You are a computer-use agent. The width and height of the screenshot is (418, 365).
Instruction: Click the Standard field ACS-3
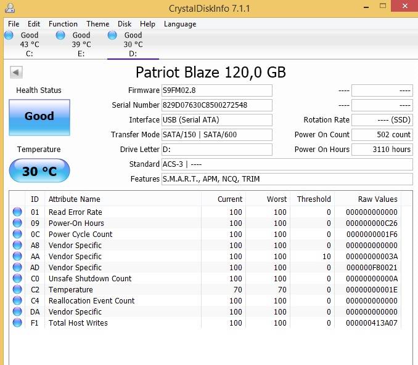pos(287,164)
